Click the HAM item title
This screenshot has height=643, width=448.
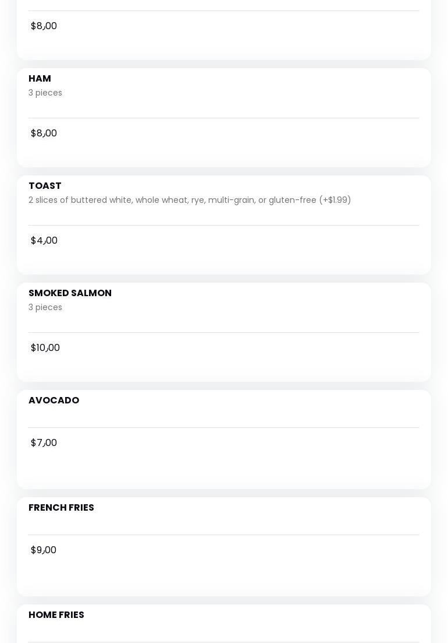coord(40,79)
